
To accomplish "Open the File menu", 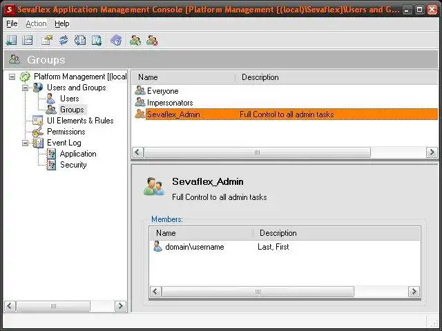I will point(12,23).
